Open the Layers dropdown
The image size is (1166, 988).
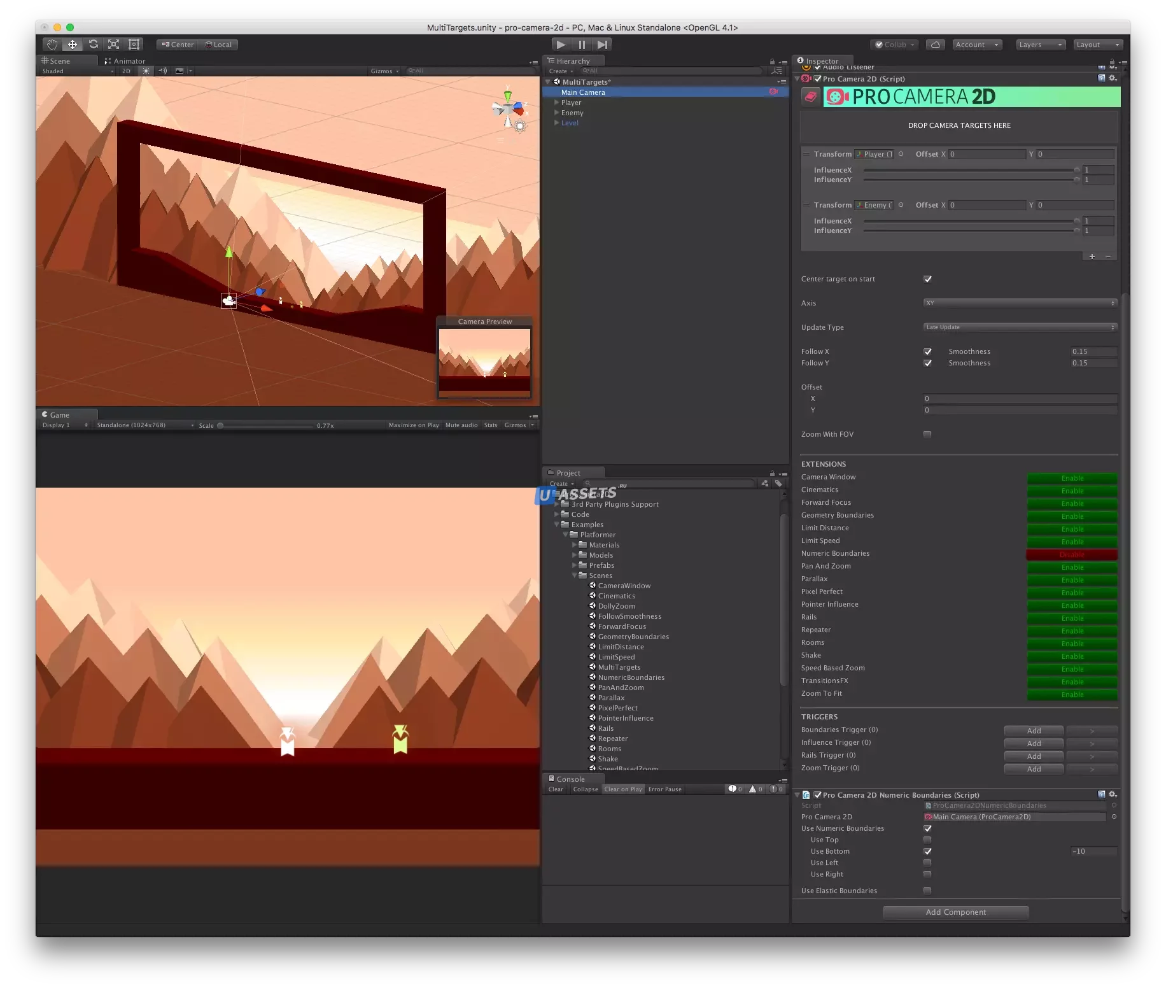click(x=1039, y=45)
